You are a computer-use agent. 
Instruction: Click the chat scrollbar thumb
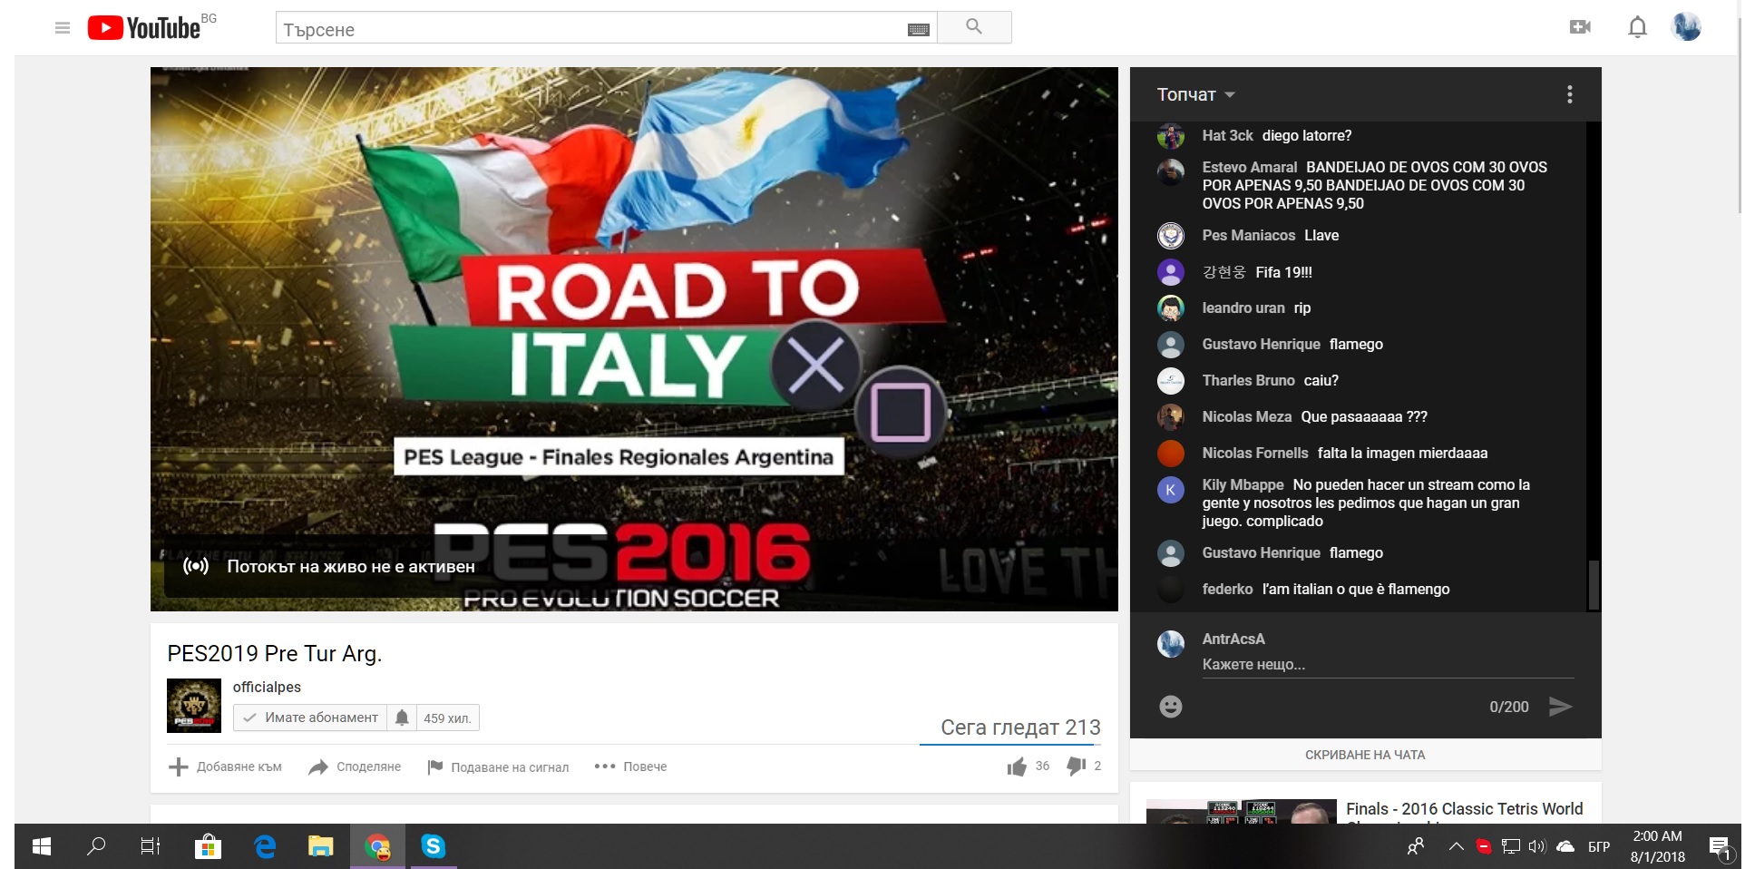click(1593, 585)
